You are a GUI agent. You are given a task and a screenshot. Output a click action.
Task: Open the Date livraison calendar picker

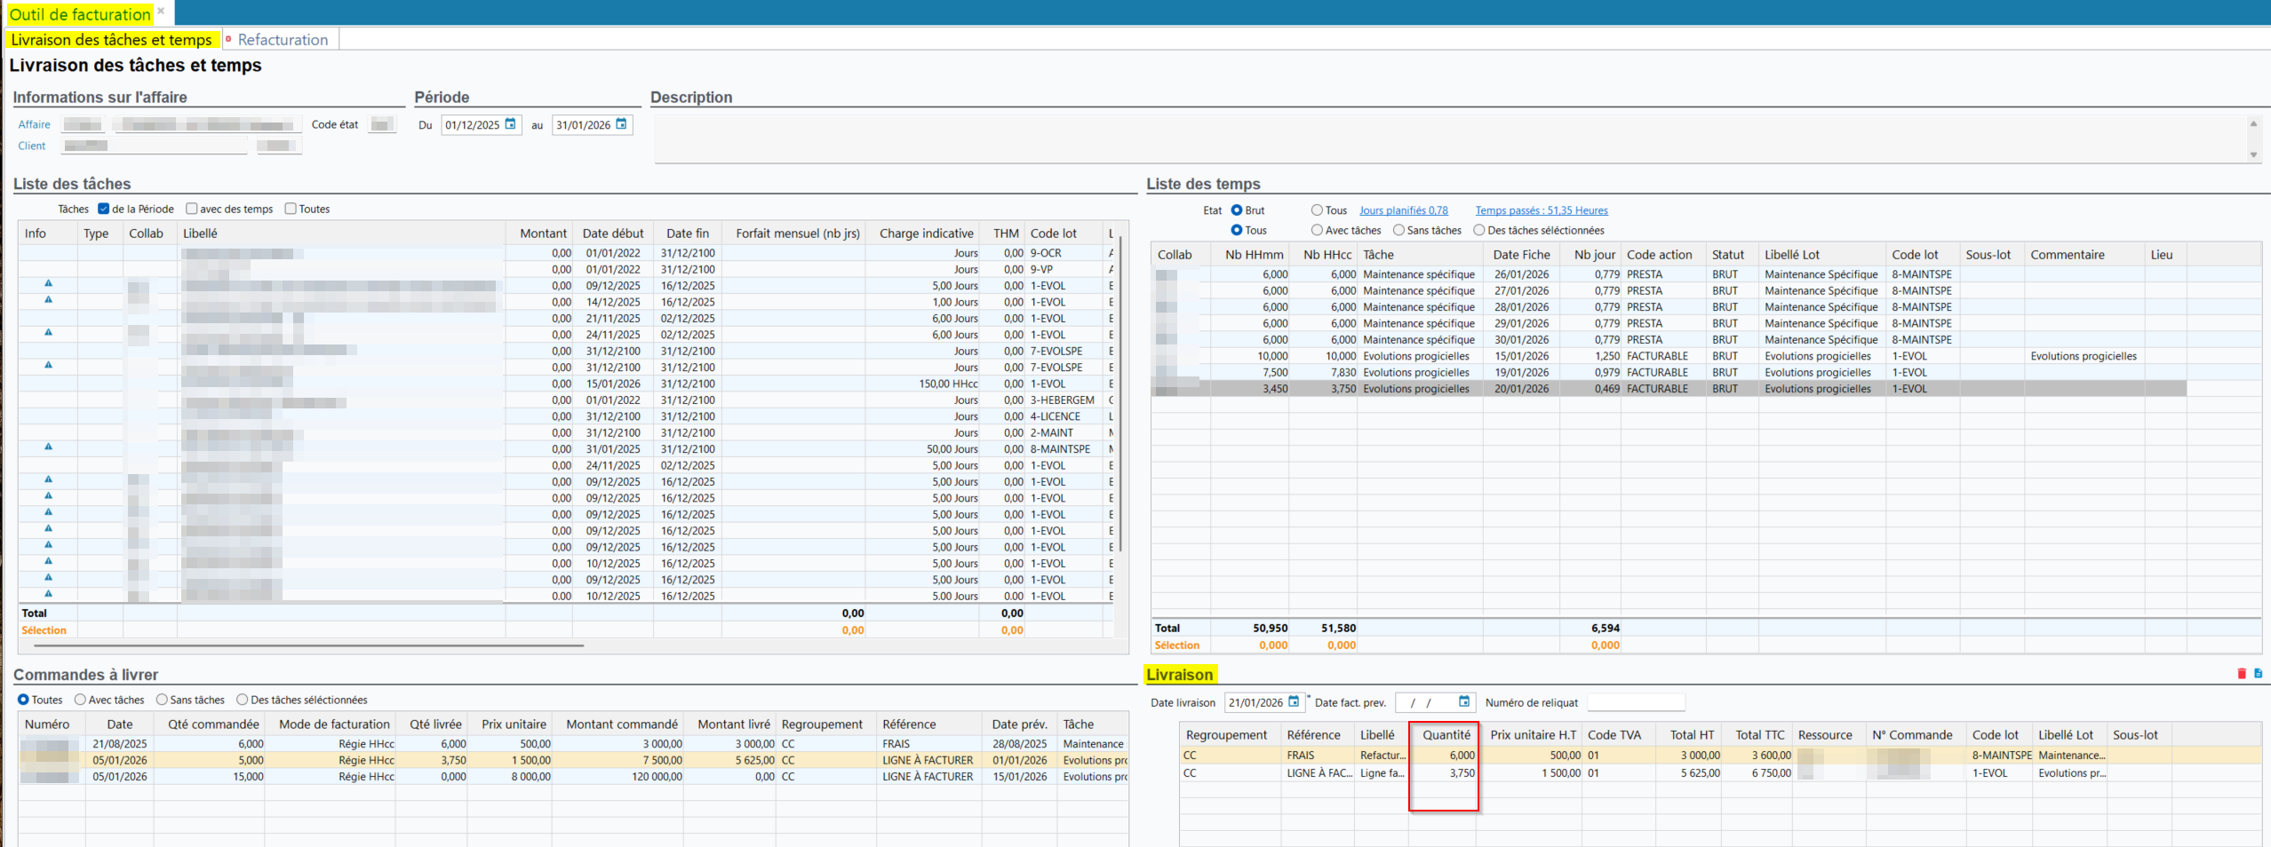1294,701
